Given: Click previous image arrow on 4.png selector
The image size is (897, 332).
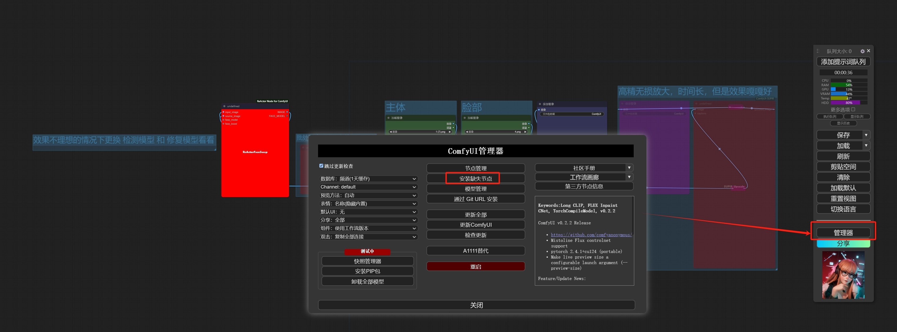Looking at the screenshot, I should [x=467, y=132].
